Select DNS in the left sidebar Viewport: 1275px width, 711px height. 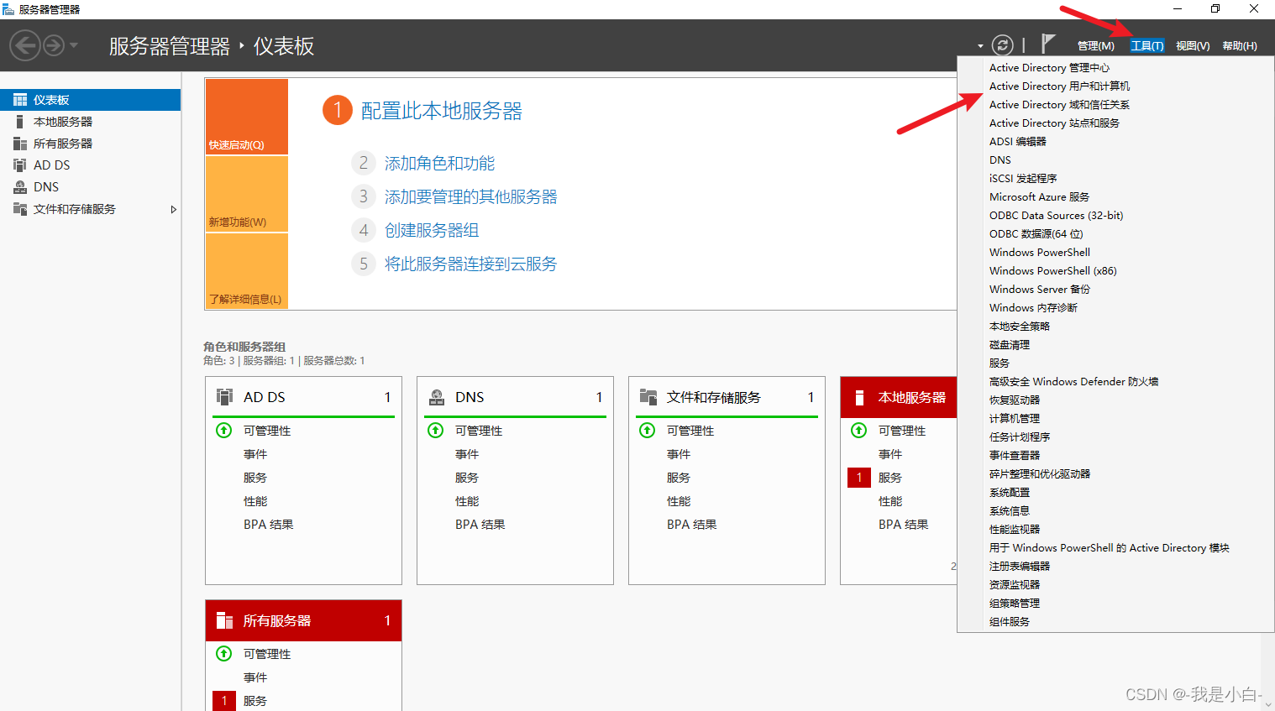(90, 187)
